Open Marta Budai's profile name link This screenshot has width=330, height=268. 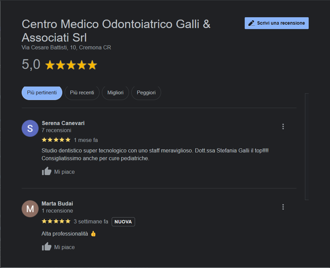click(57, 203)
